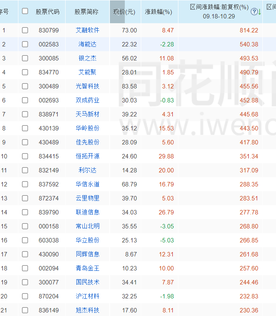
Task: Check the box for 佳先股份
Action: pyautogui.click(x=25, y=142)
